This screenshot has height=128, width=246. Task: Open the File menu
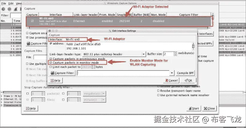(3, 3)
